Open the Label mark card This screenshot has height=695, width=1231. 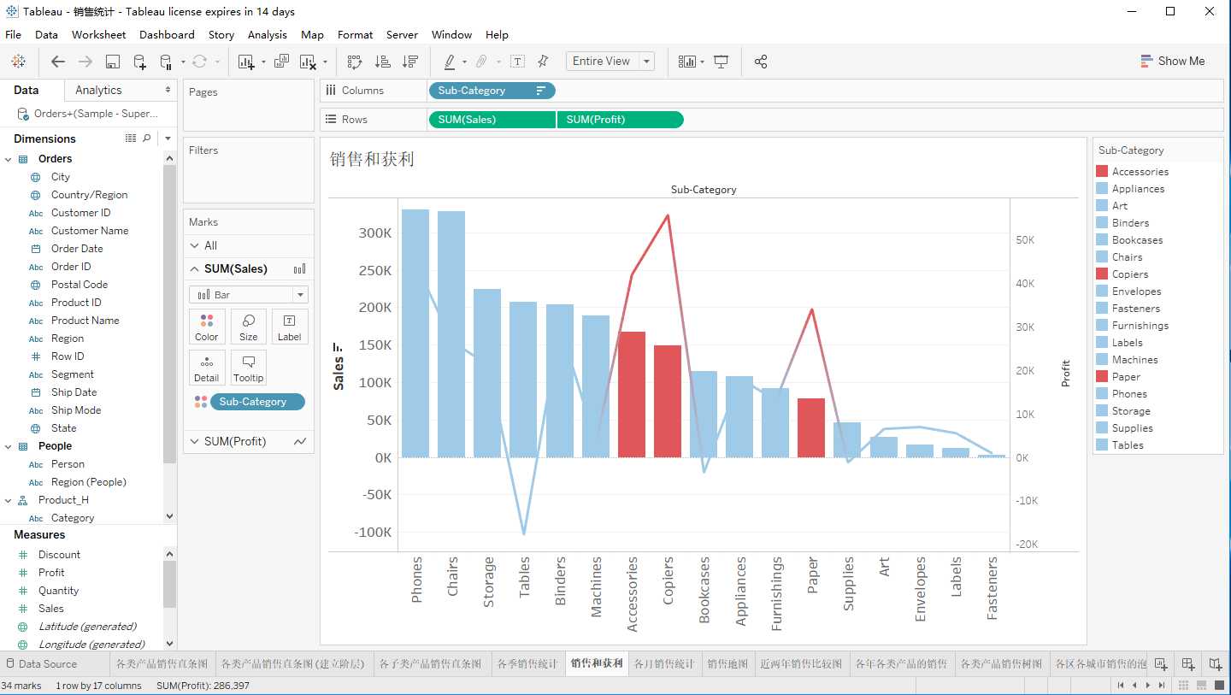(290, 327)
